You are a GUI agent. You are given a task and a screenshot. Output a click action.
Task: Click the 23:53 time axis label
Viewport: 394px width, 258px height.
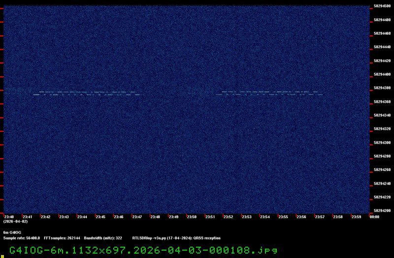[247, 217]
